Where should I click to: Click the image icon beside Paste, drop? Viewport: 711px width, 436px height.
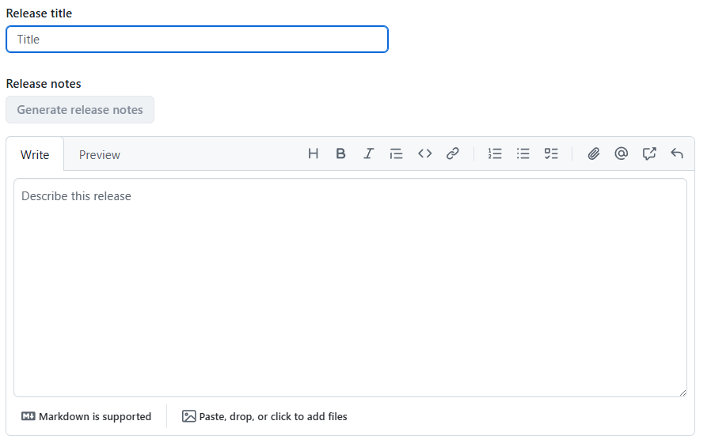188,416
